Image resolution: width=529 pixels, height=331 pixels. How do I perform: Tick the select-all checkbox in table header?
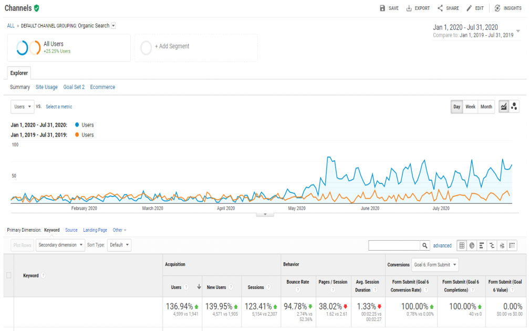tap(8, 275)
